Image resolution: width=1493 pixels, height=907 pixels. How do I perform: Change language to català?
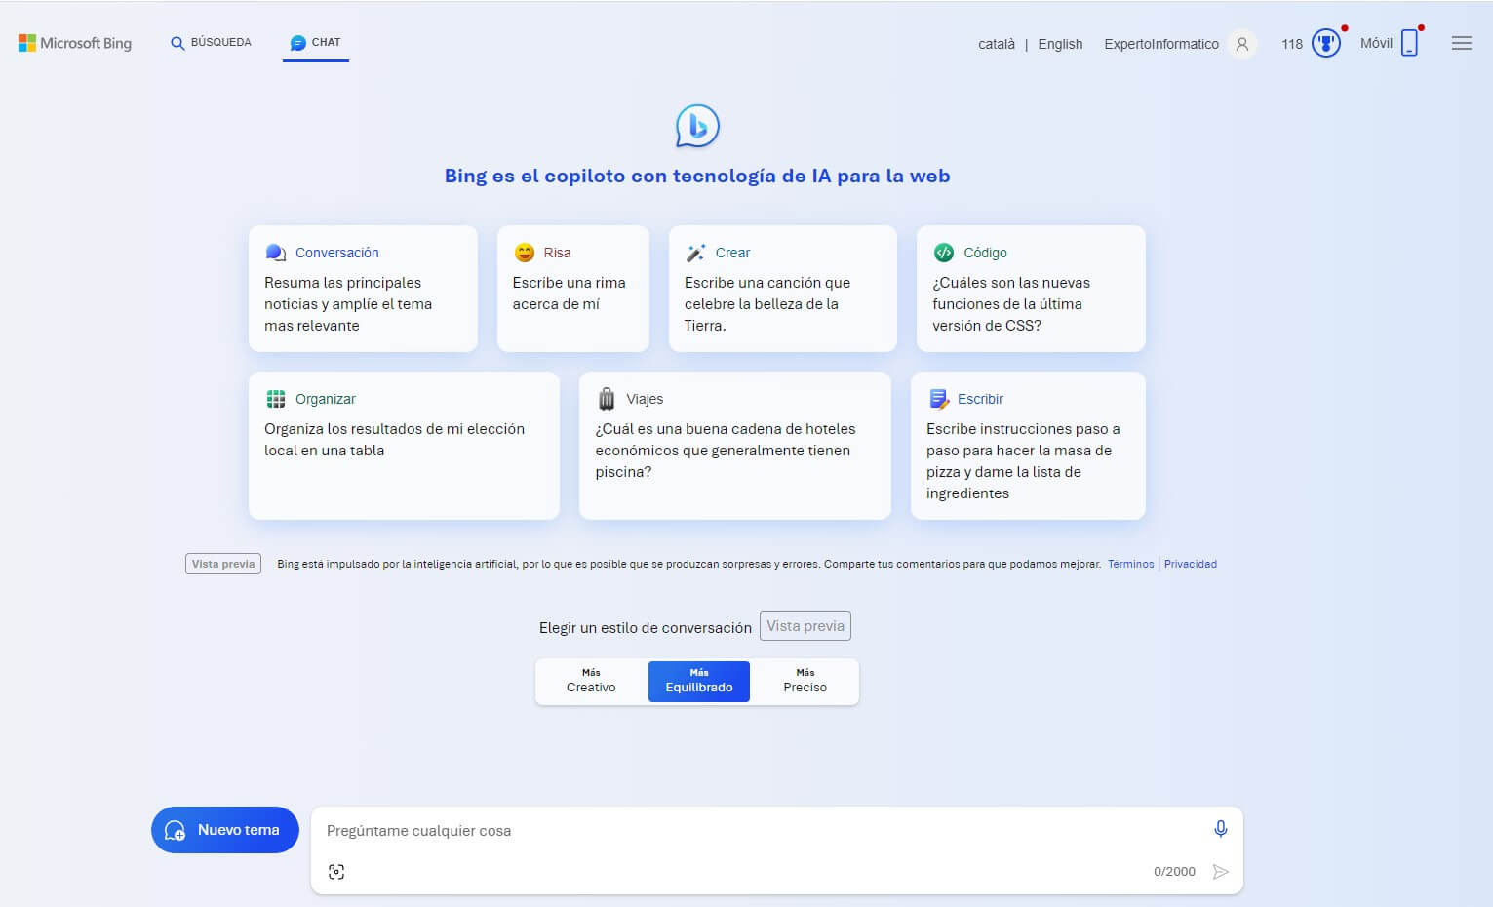point(997,44)
